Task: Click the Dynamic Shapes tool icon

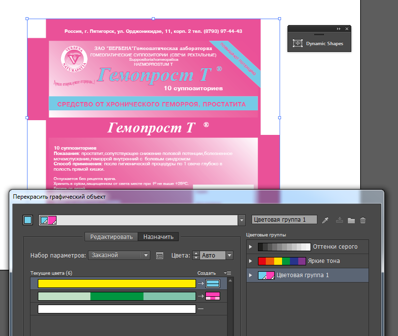Action: click(297, 43)
